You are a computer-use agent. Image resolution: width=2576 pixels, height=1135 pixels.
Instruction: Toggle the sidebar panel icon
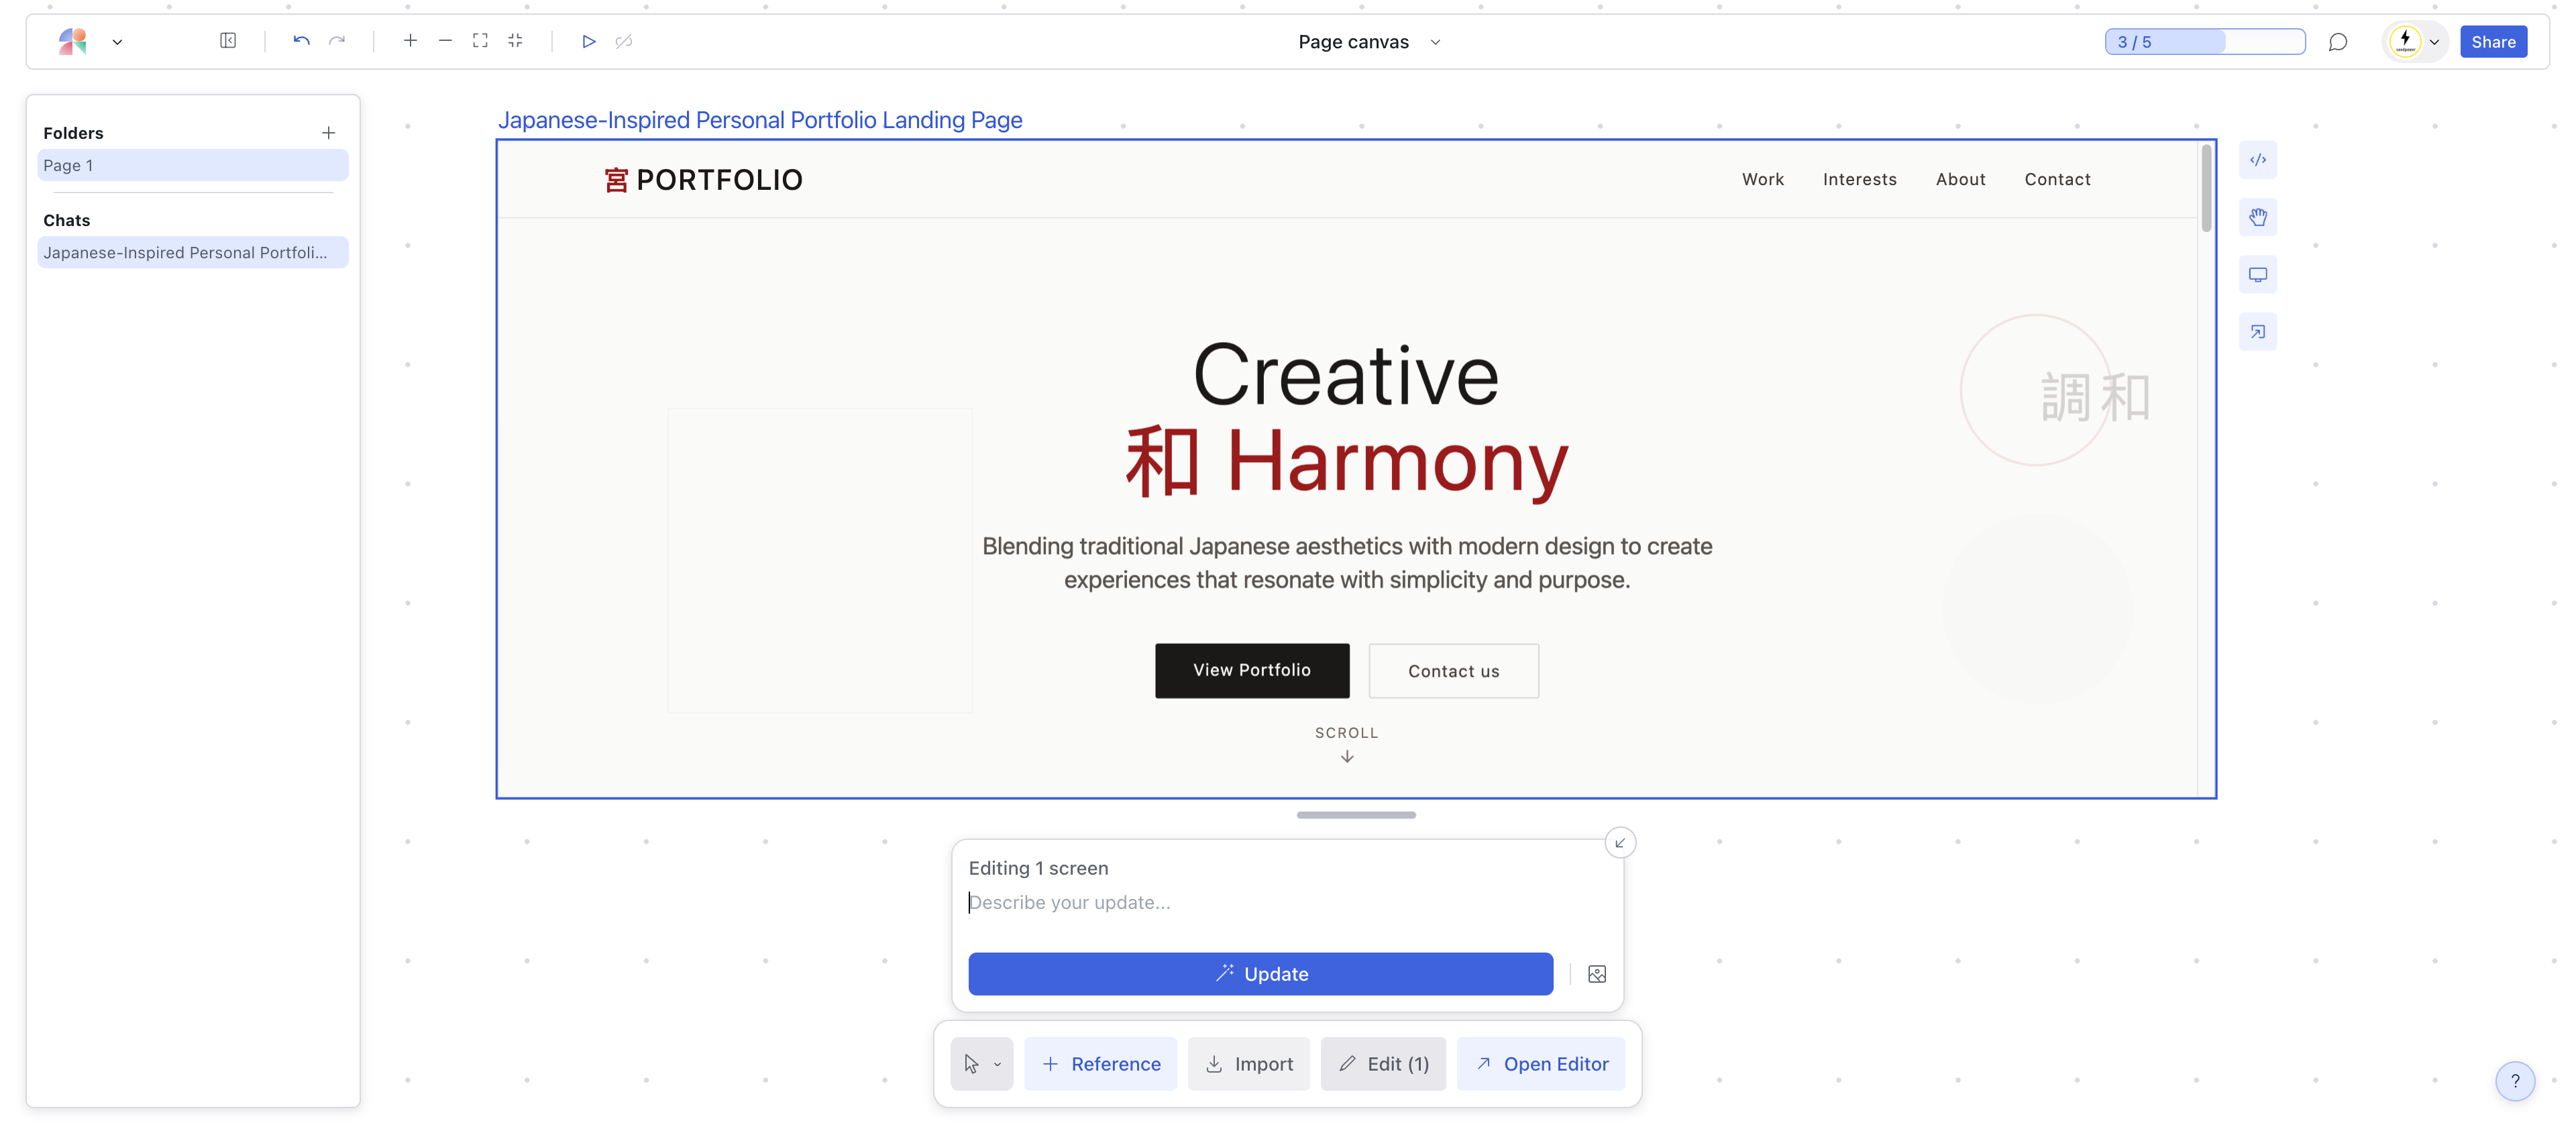click(x=228, y=41)
